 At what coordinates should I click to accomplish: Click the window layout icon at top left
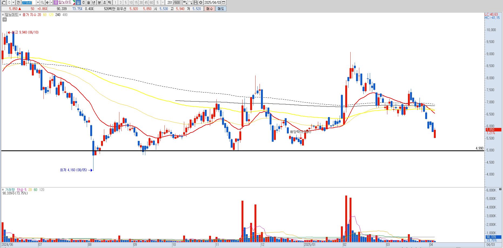[4, 2]
